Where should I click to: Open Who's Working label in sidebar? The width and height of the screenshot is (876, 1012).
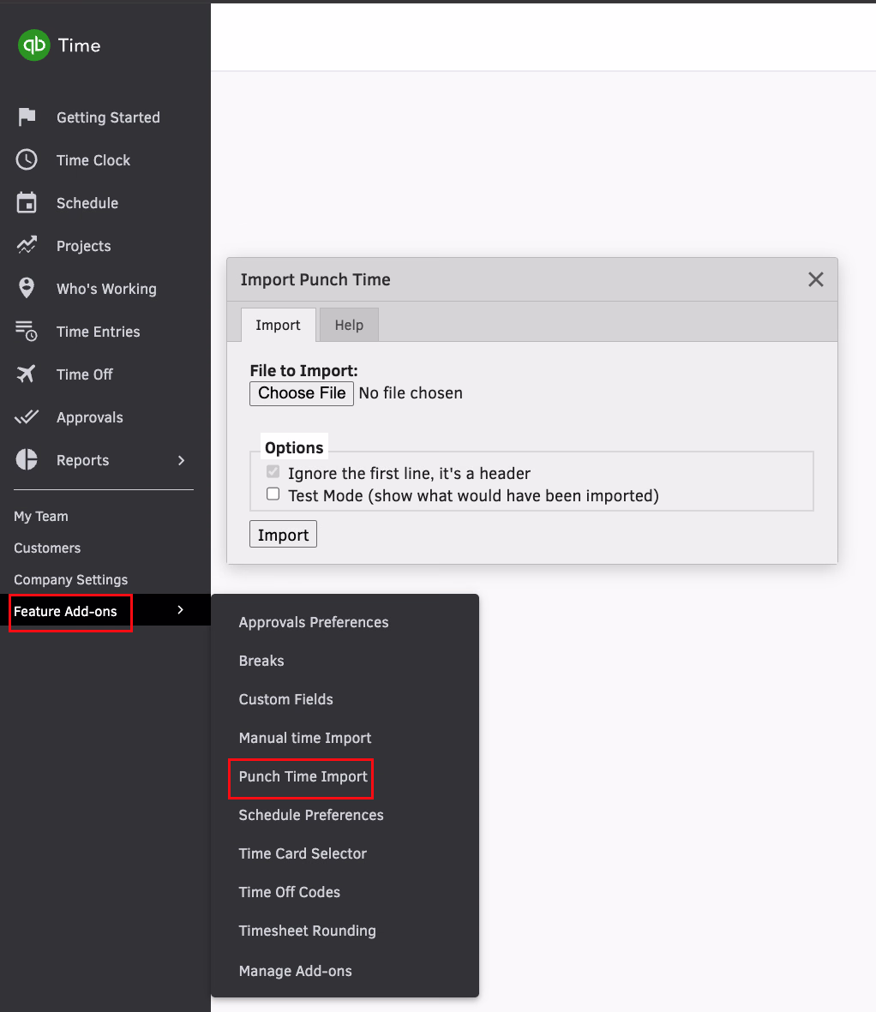coord(106,289)
